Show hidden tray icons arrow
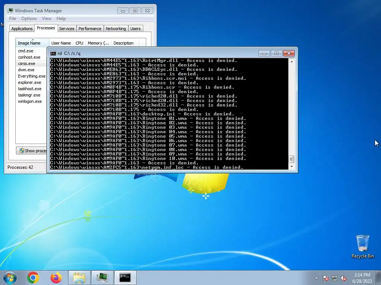The height and width of the screenshot is (285, 381). [316, 278]
